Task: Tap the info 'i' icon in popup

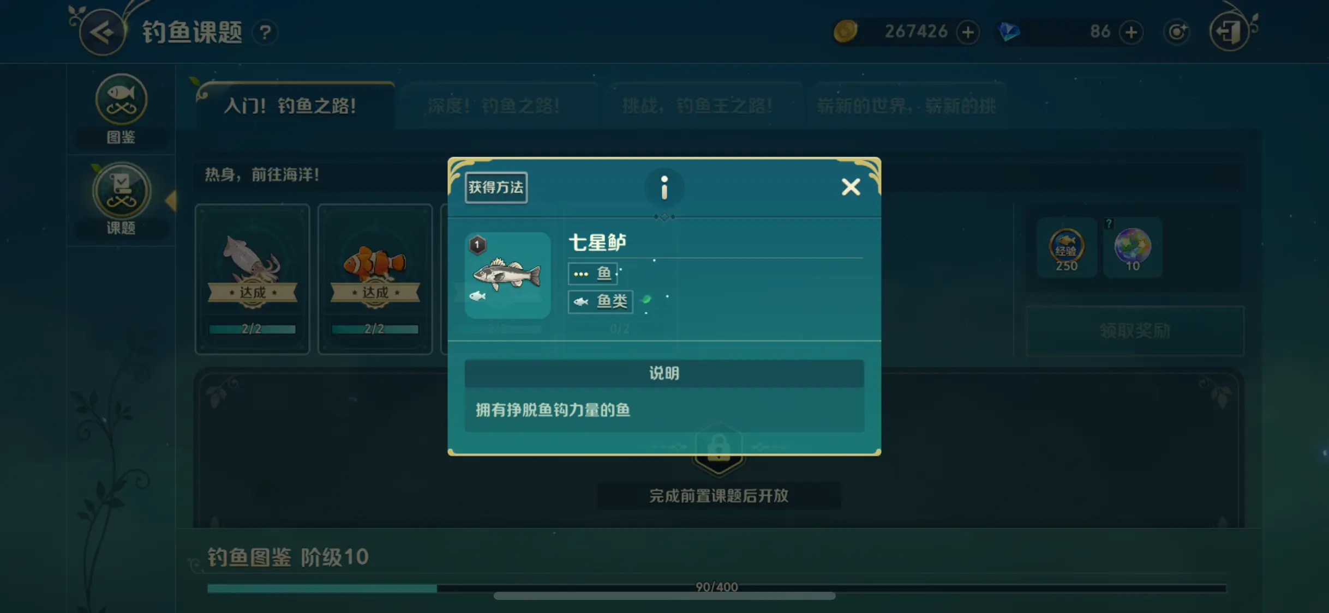Action: pyautogui.click(x=664, y=187)
